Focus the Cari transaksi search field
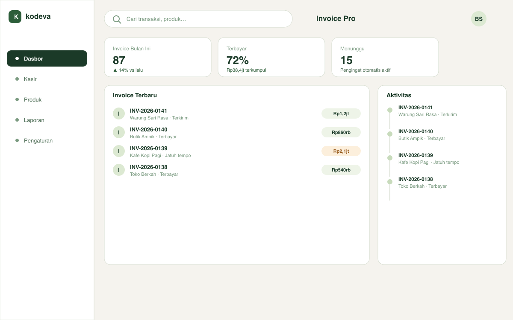 pyautogui.click(x=198, y=19)
